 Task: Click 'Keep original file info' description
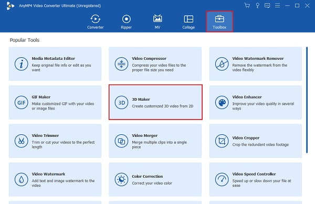(x=61, y=68)
